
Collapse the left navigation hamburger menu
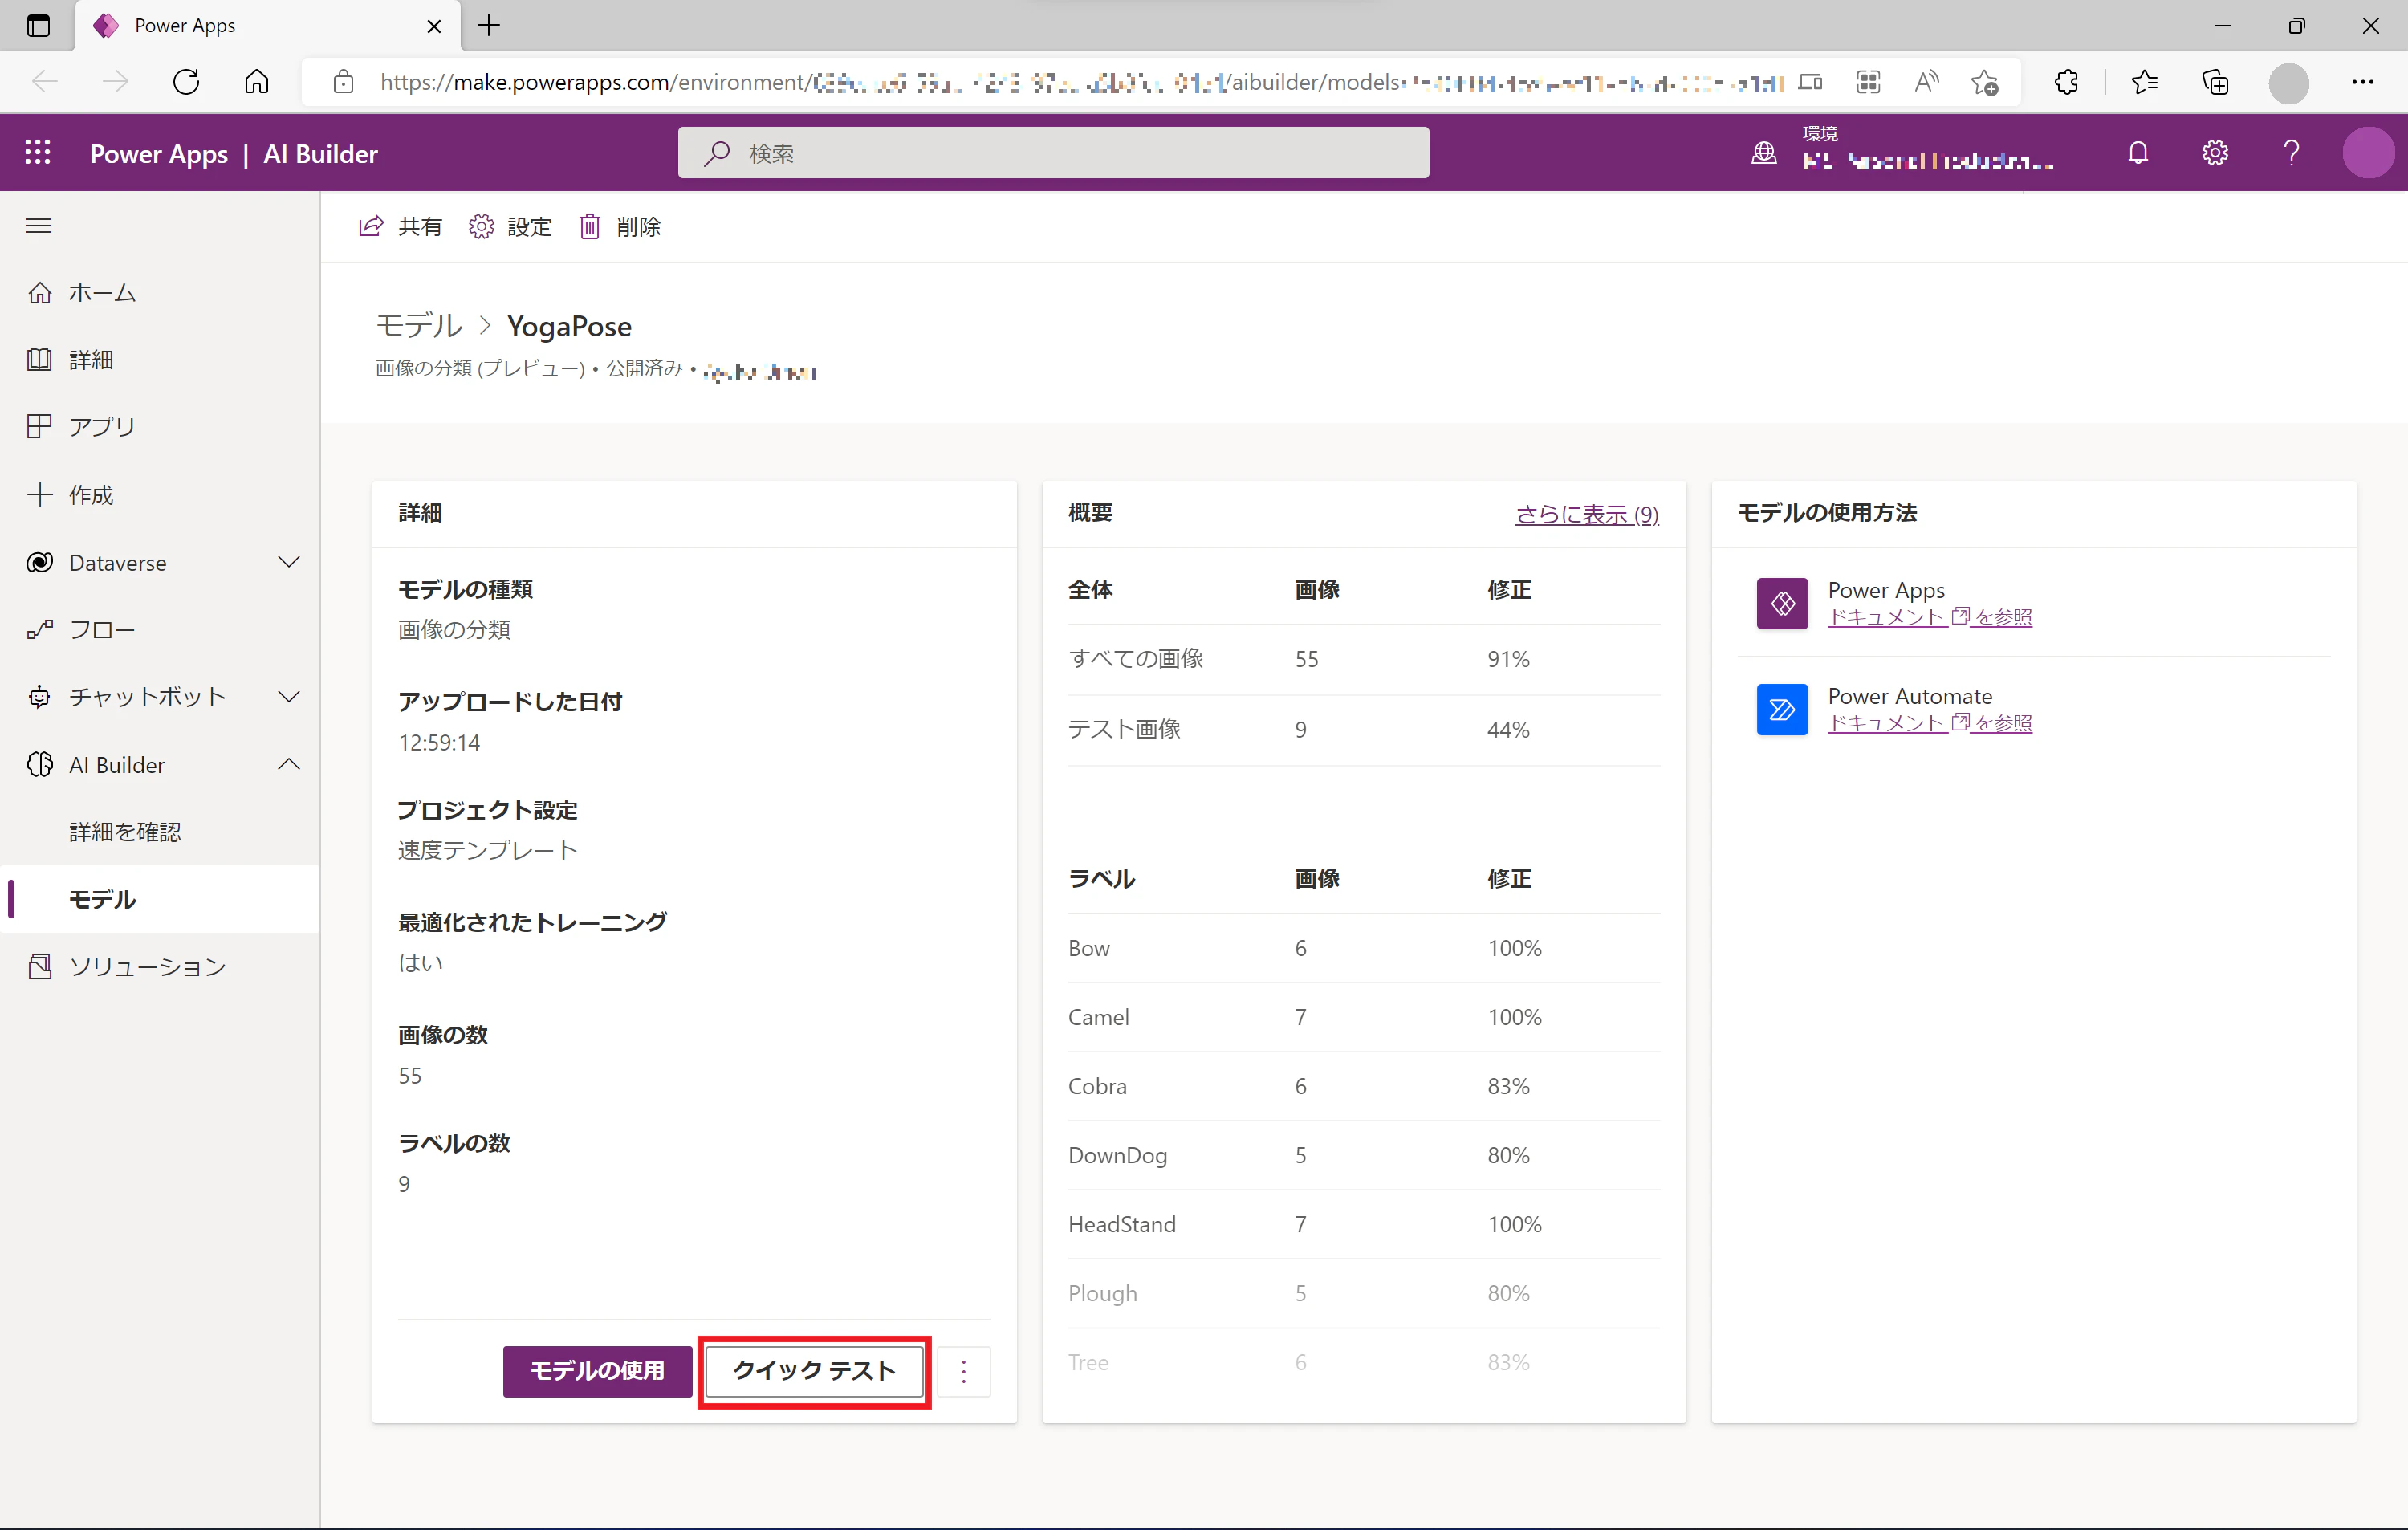click(x=39, y=226)
